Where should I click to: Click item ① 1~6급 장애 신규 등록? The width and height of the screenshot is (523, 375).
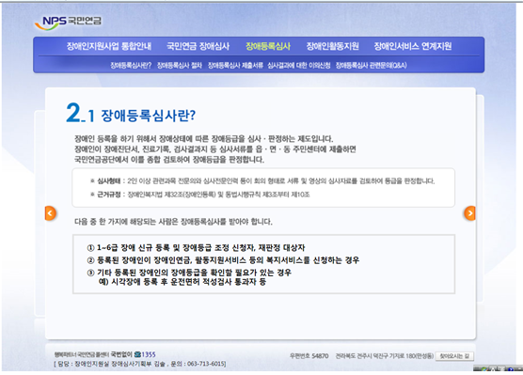[x=196, y=248]
